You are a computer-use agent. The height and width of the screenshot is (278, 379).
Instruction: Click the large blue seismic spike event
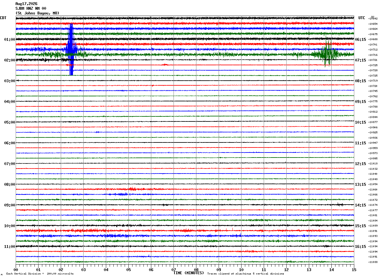point(71,49)
